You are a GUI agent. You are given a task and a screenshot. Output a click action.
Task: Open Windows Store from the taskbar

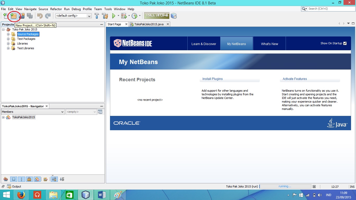[70, 195]
